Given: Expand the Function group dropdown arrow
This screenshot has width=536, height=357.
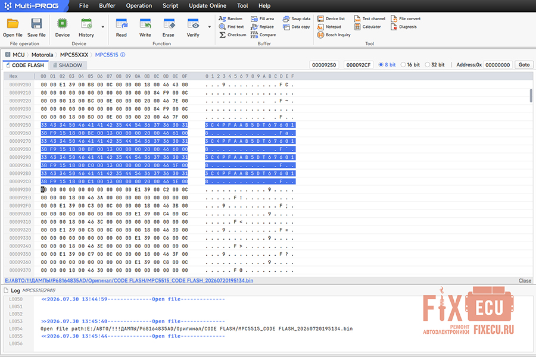Looking at the screenshot, I should [x=209, y=27].
